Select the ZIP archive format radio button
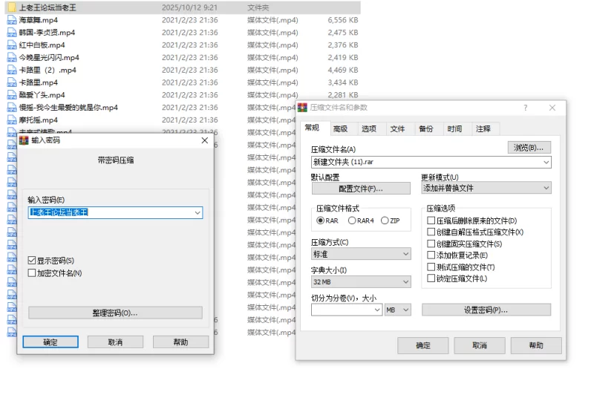The height and width of the screenshot is (395, 594). pos(385,221)
